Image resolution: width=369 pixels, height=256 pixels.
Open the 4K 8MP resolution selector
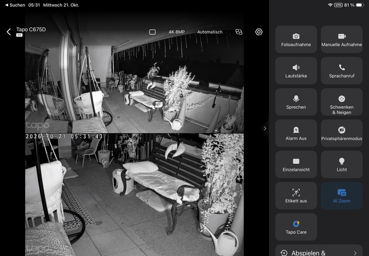point(177,32)
